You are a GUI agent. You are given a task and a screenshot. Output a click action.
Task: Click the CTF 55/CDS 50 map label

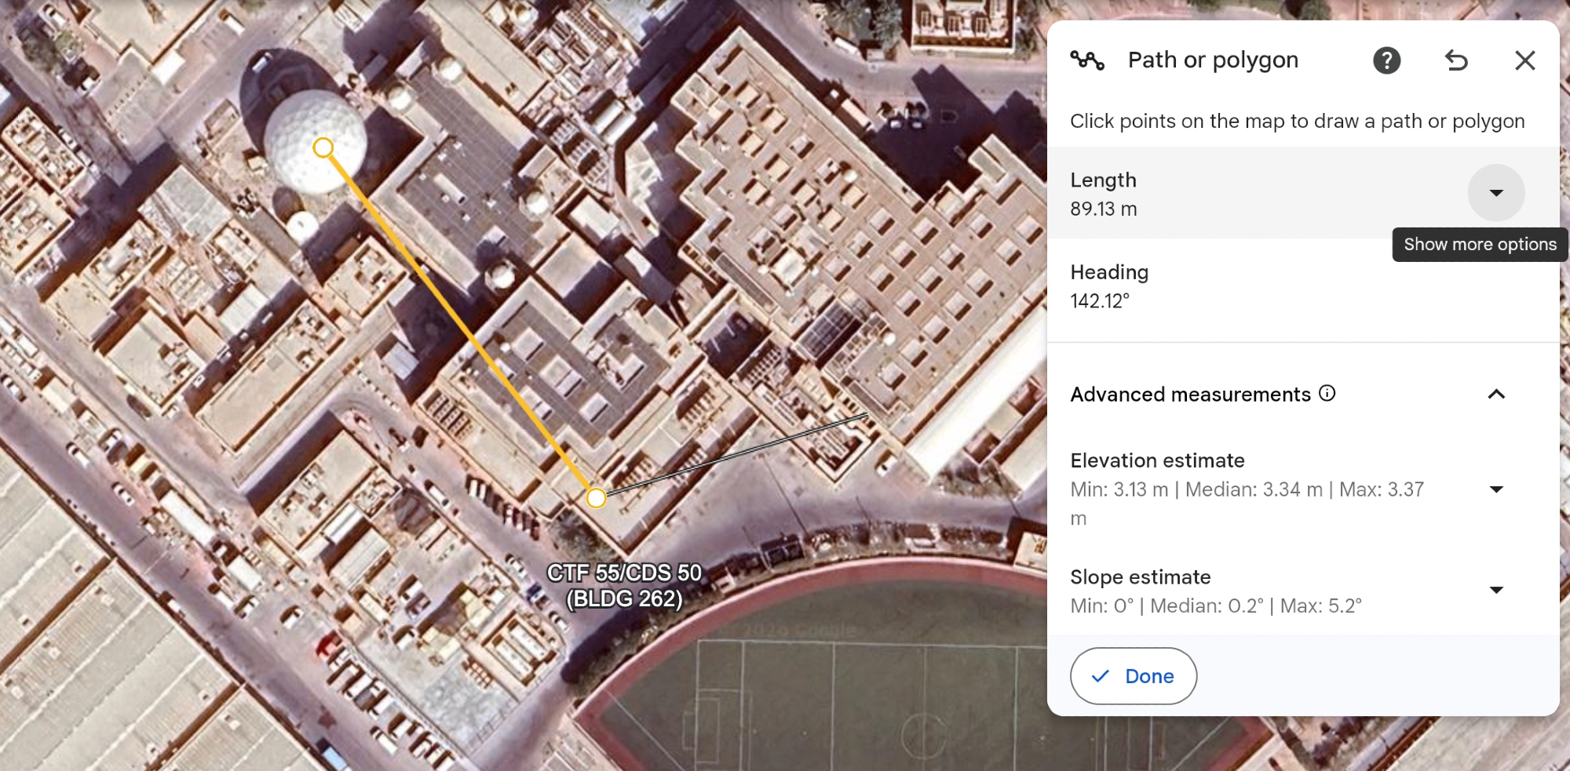pos(625,586)
